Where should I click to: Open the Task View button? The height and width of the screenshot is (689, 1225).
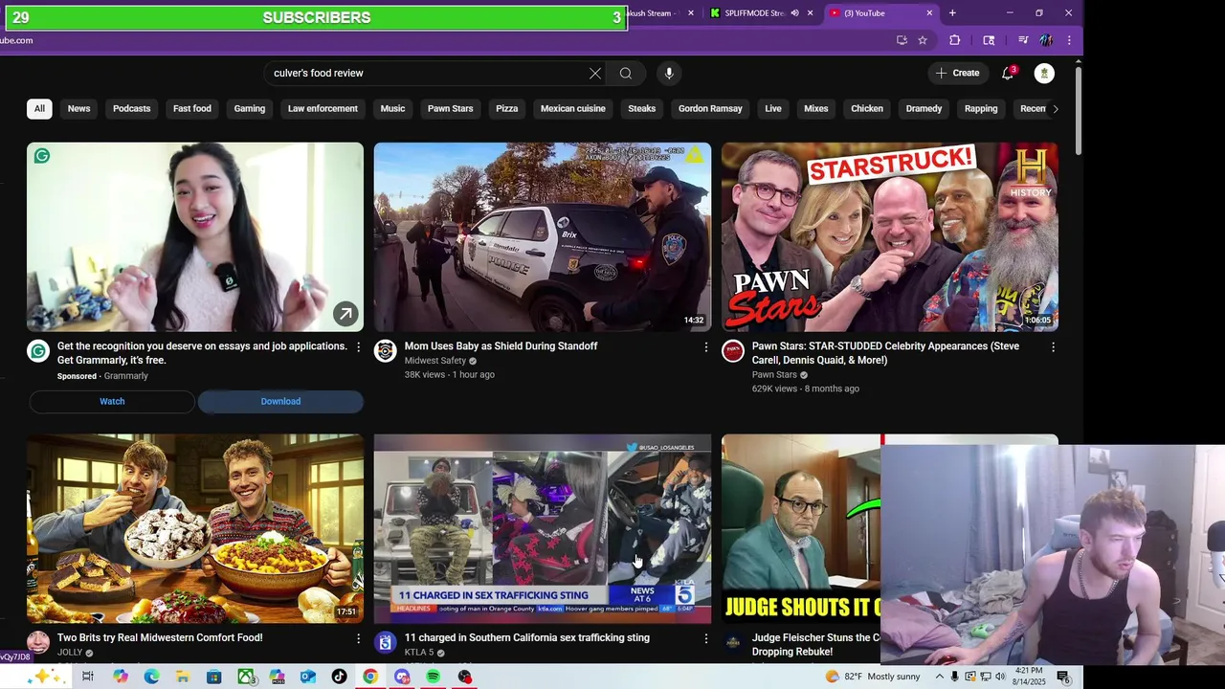88,677
